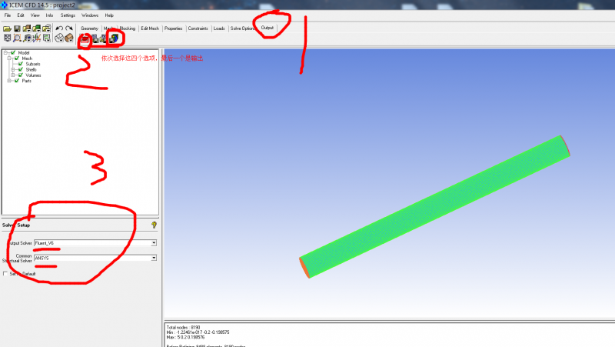Open the geometry file menu icon
The height and width of the screenshot is (347, 615).
[x=27, y=28]
